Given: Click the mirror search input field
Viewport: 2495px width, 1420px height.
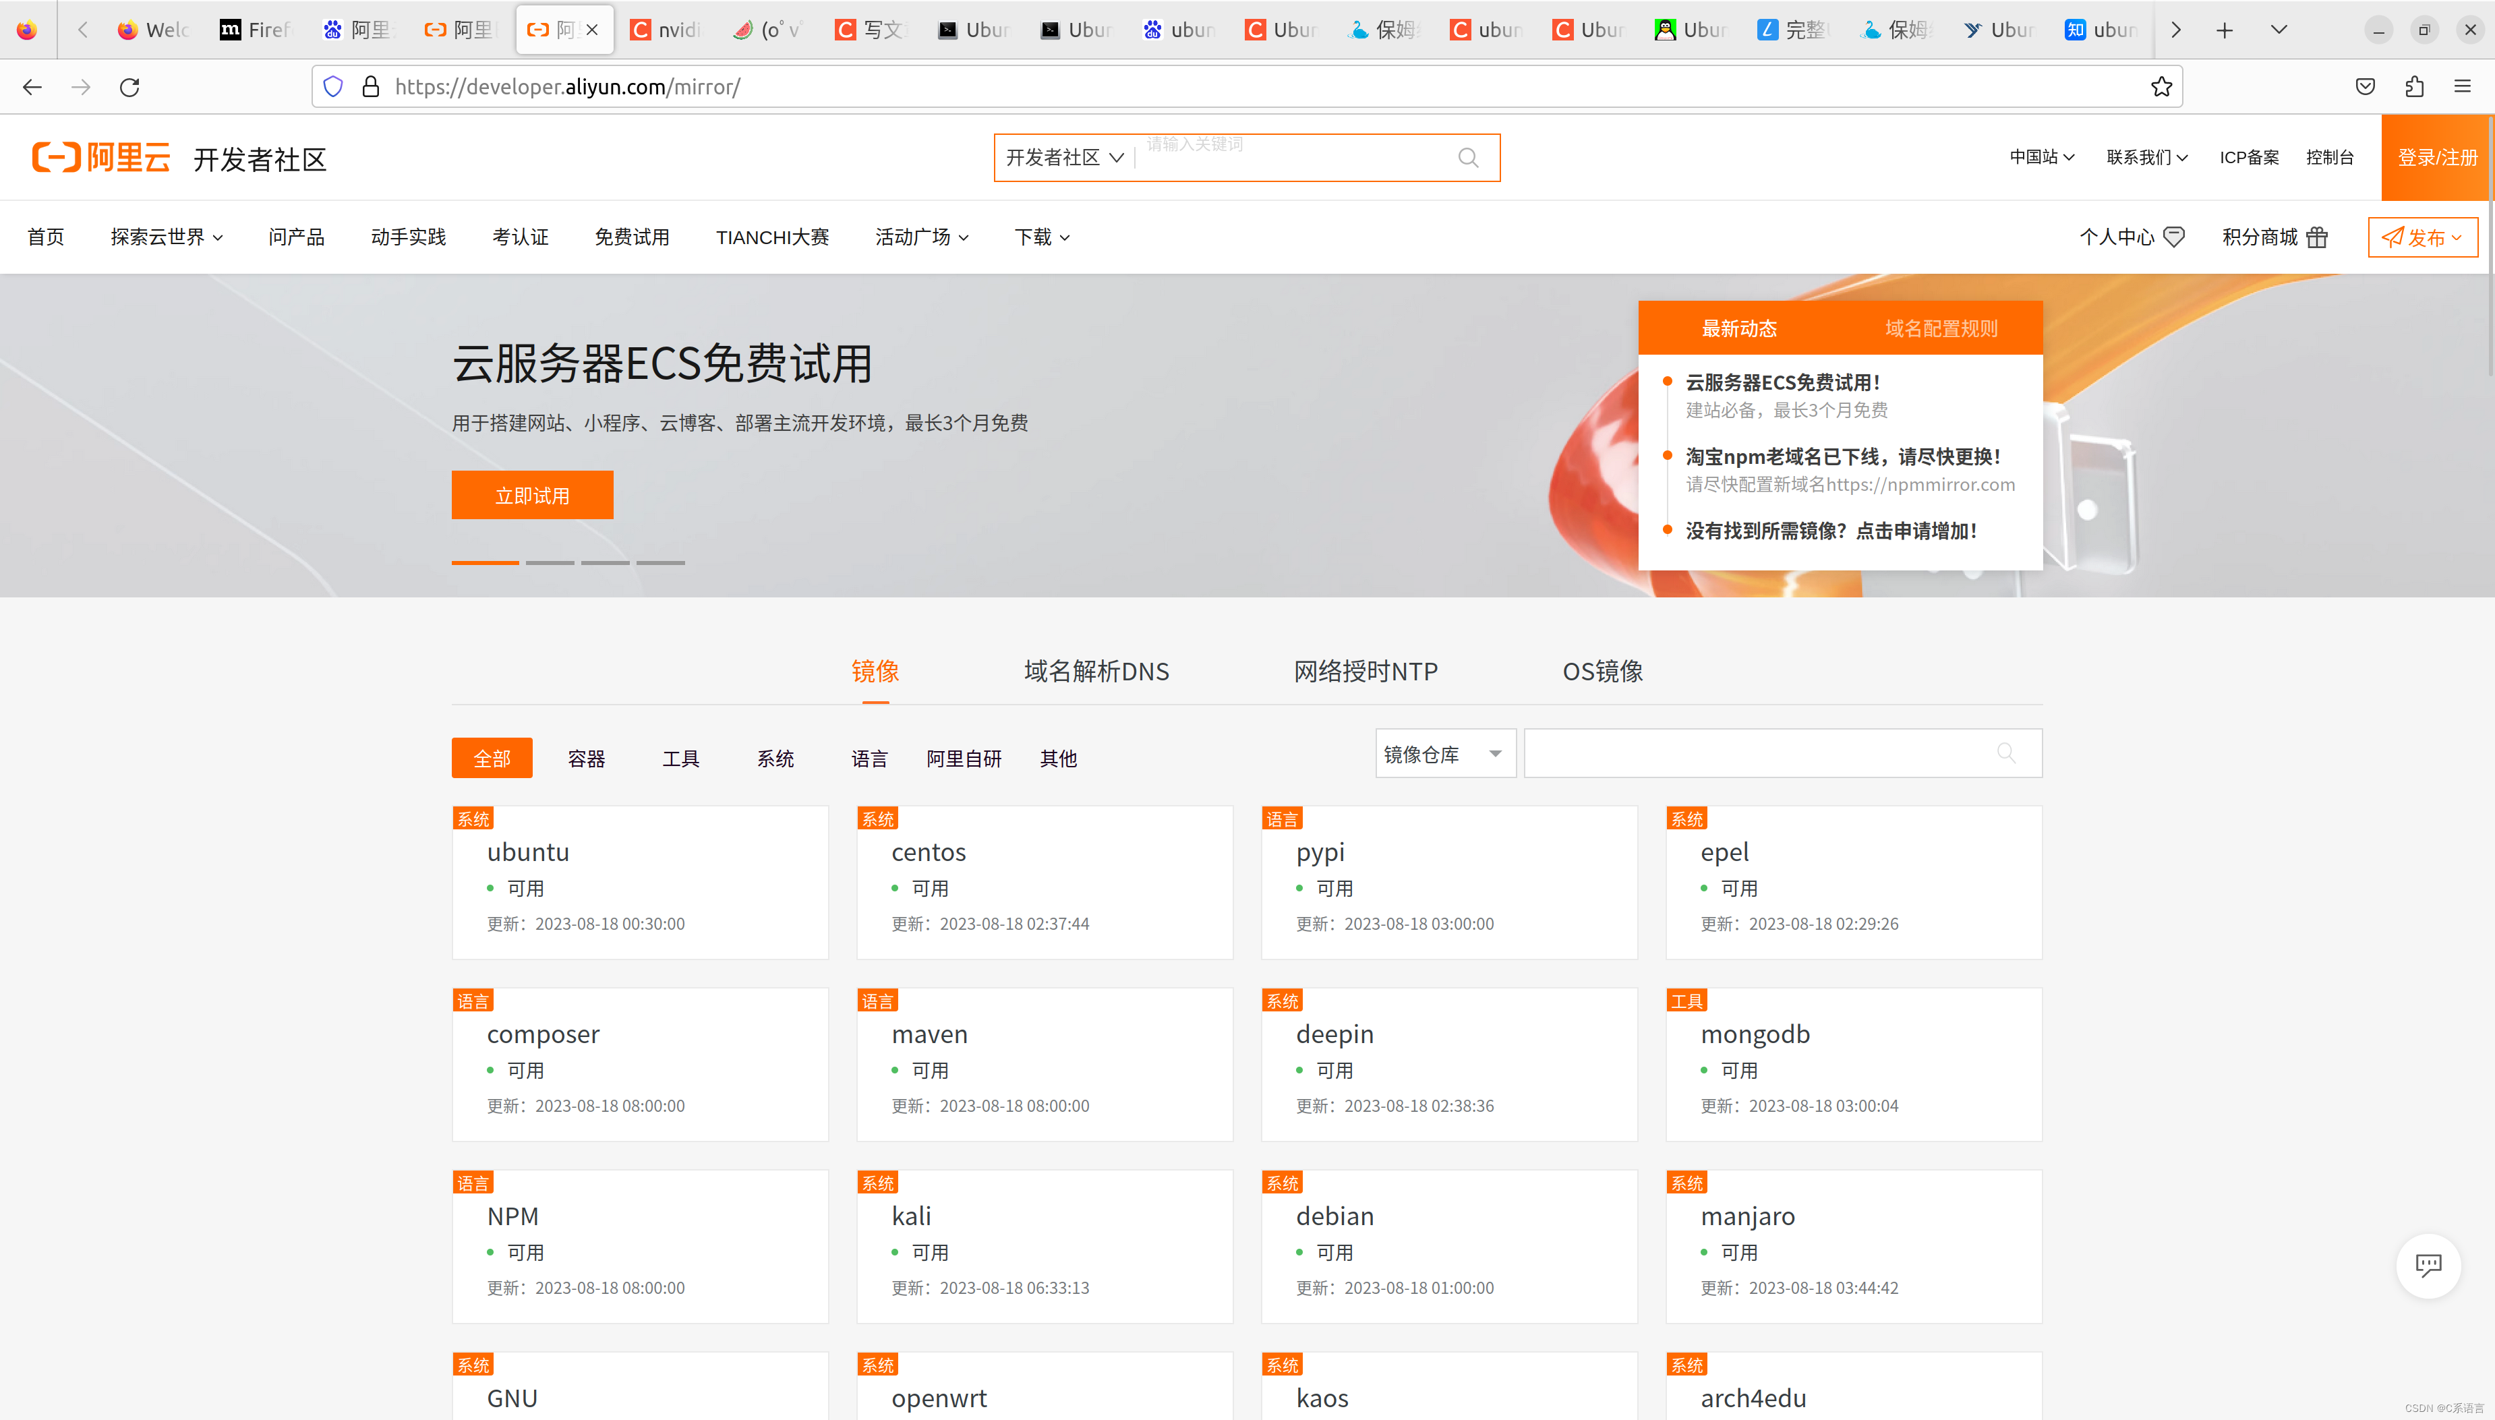Looking at the screenshot, I should pos(1782,753).
